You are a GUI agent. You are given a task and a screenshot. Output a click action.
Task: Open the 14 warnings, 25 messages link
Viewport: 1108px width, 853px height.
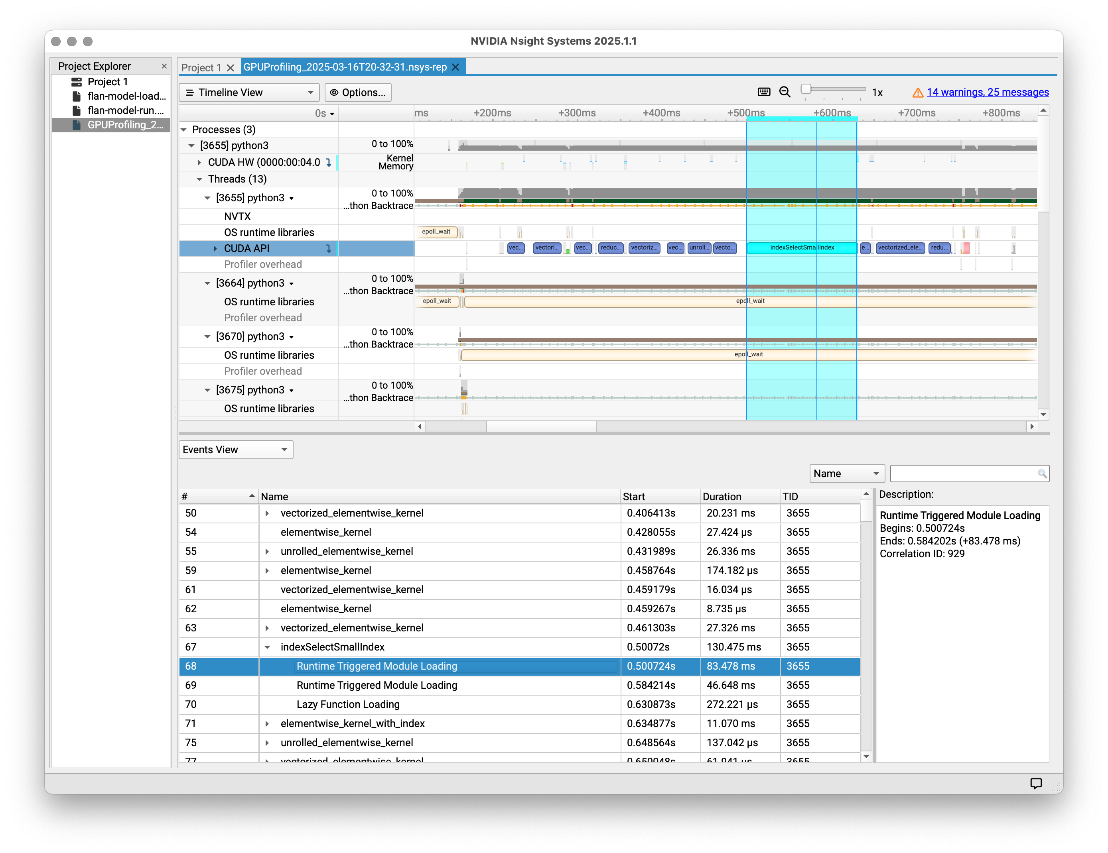(987, 92)
